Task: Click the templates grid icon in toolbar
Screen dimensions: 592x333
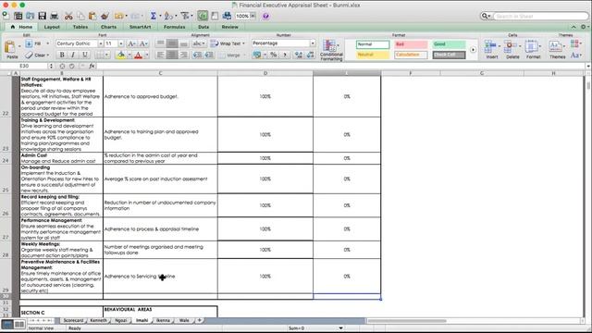Action: pyautogui.click(x=18, y=16)
